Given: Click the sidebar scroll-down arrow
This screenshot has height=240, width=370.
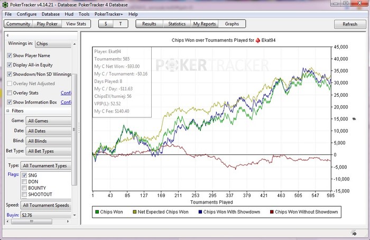Looking at the screenshot, I should point(75,215).
